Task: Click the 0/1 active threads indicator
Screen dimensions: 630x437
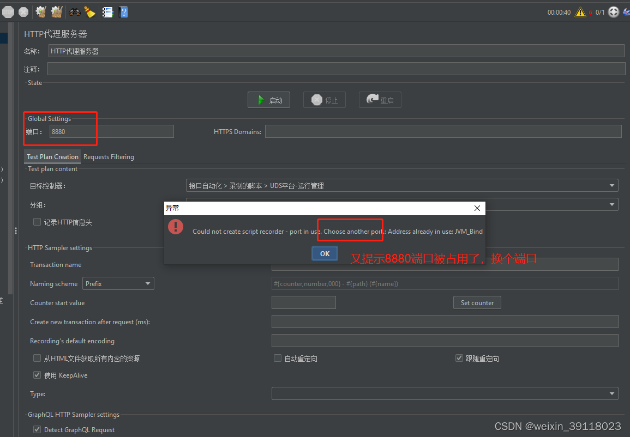Action: tap(600, 13)
